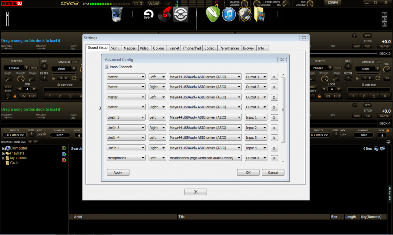Toggle the SLAVE button on Deck 2
This screenshot has width=393, height=235.
[x=384, y=46]
